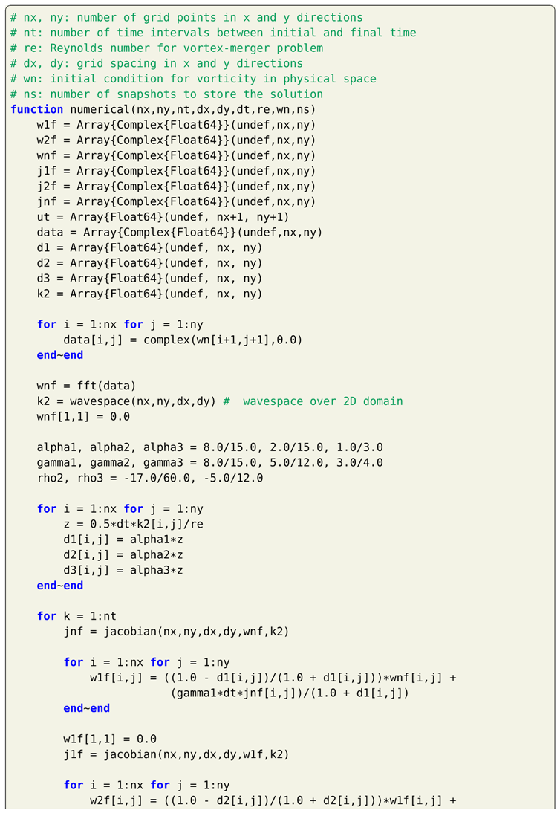Screen dimensions: 560x813
Task: Click the line 'd3 = Array{Float64}(undef, nx, ny)'
Action: pos(150,279)
